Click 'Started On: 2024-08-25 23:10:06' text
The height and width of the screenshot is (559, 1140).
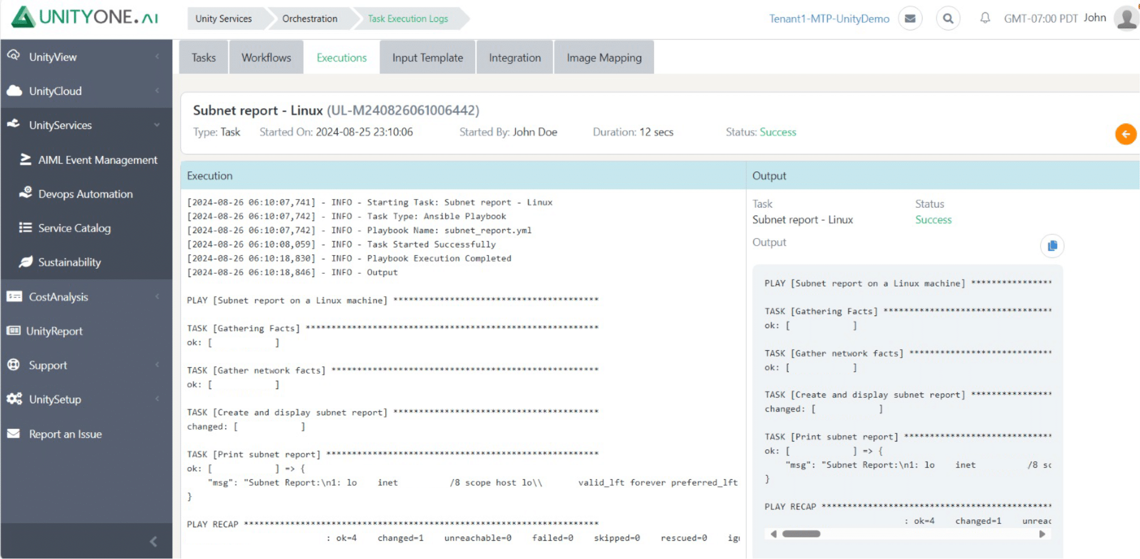pos(336,132)
